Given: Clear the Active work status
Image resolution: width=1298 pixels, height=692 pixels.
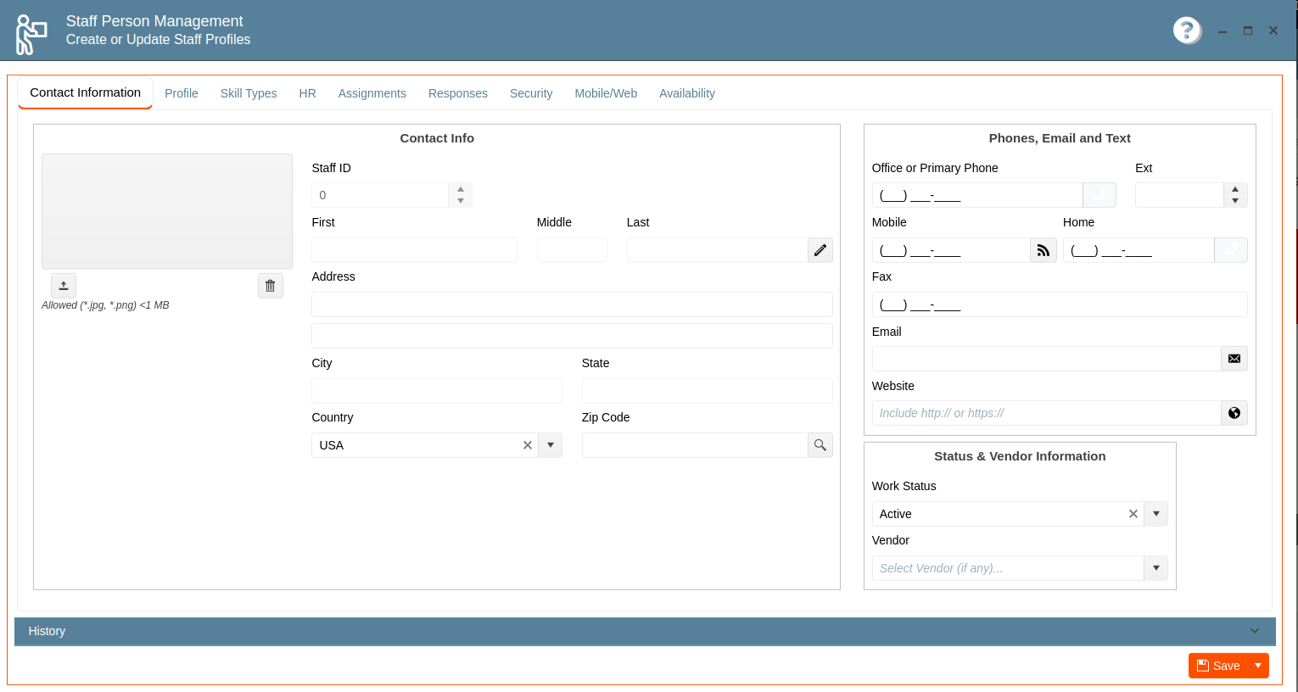Looking at the screenshot, I should pyautogui.click(x=1133, y=513).
